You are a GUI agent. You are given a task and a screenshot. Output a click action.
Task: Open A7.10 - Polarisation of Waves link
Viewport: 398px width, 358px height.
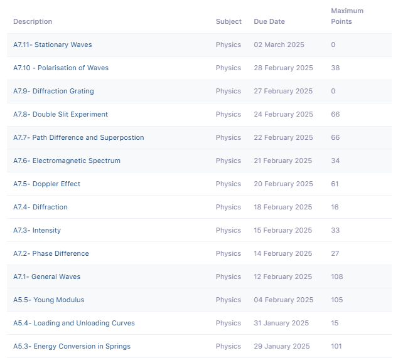click(x=60, y=68)
